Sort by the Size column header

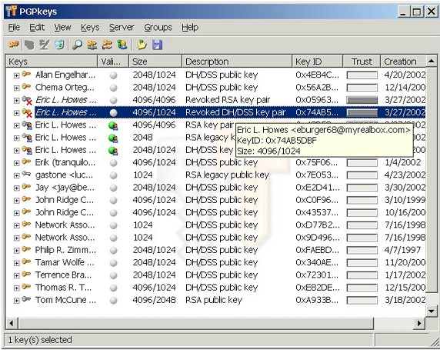click(155, 62)
